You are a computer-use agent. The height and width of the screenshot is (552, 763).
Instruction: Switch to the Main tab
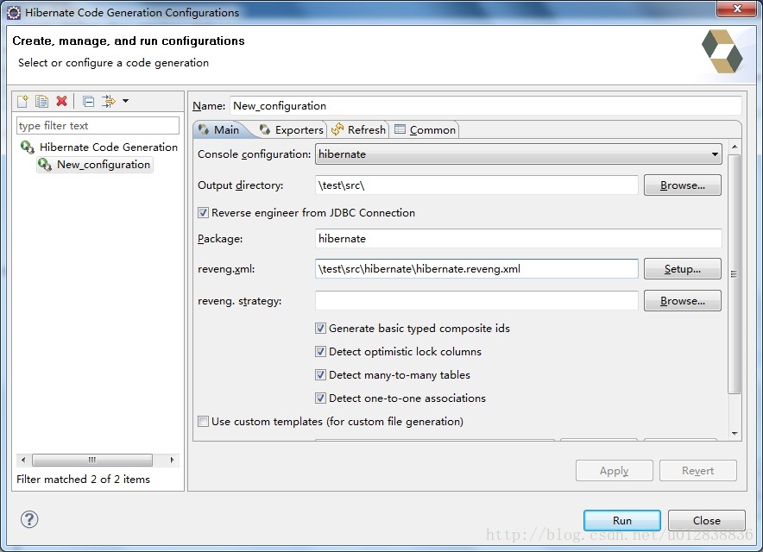click(219, 130)
